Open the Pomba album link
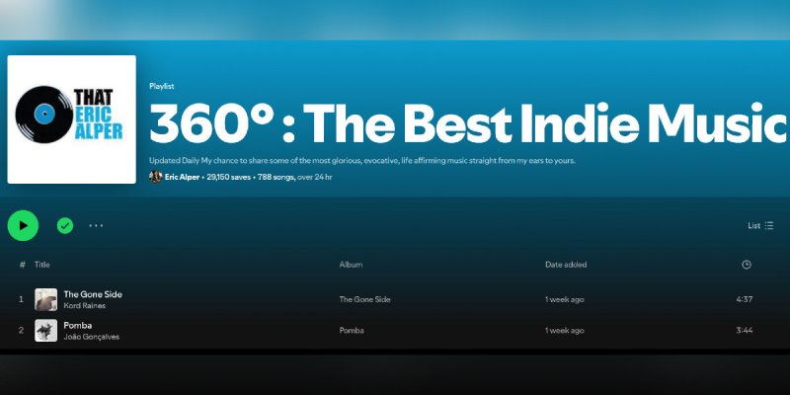Viewport: 790px width, 395px height. click(x=352, y=331)
